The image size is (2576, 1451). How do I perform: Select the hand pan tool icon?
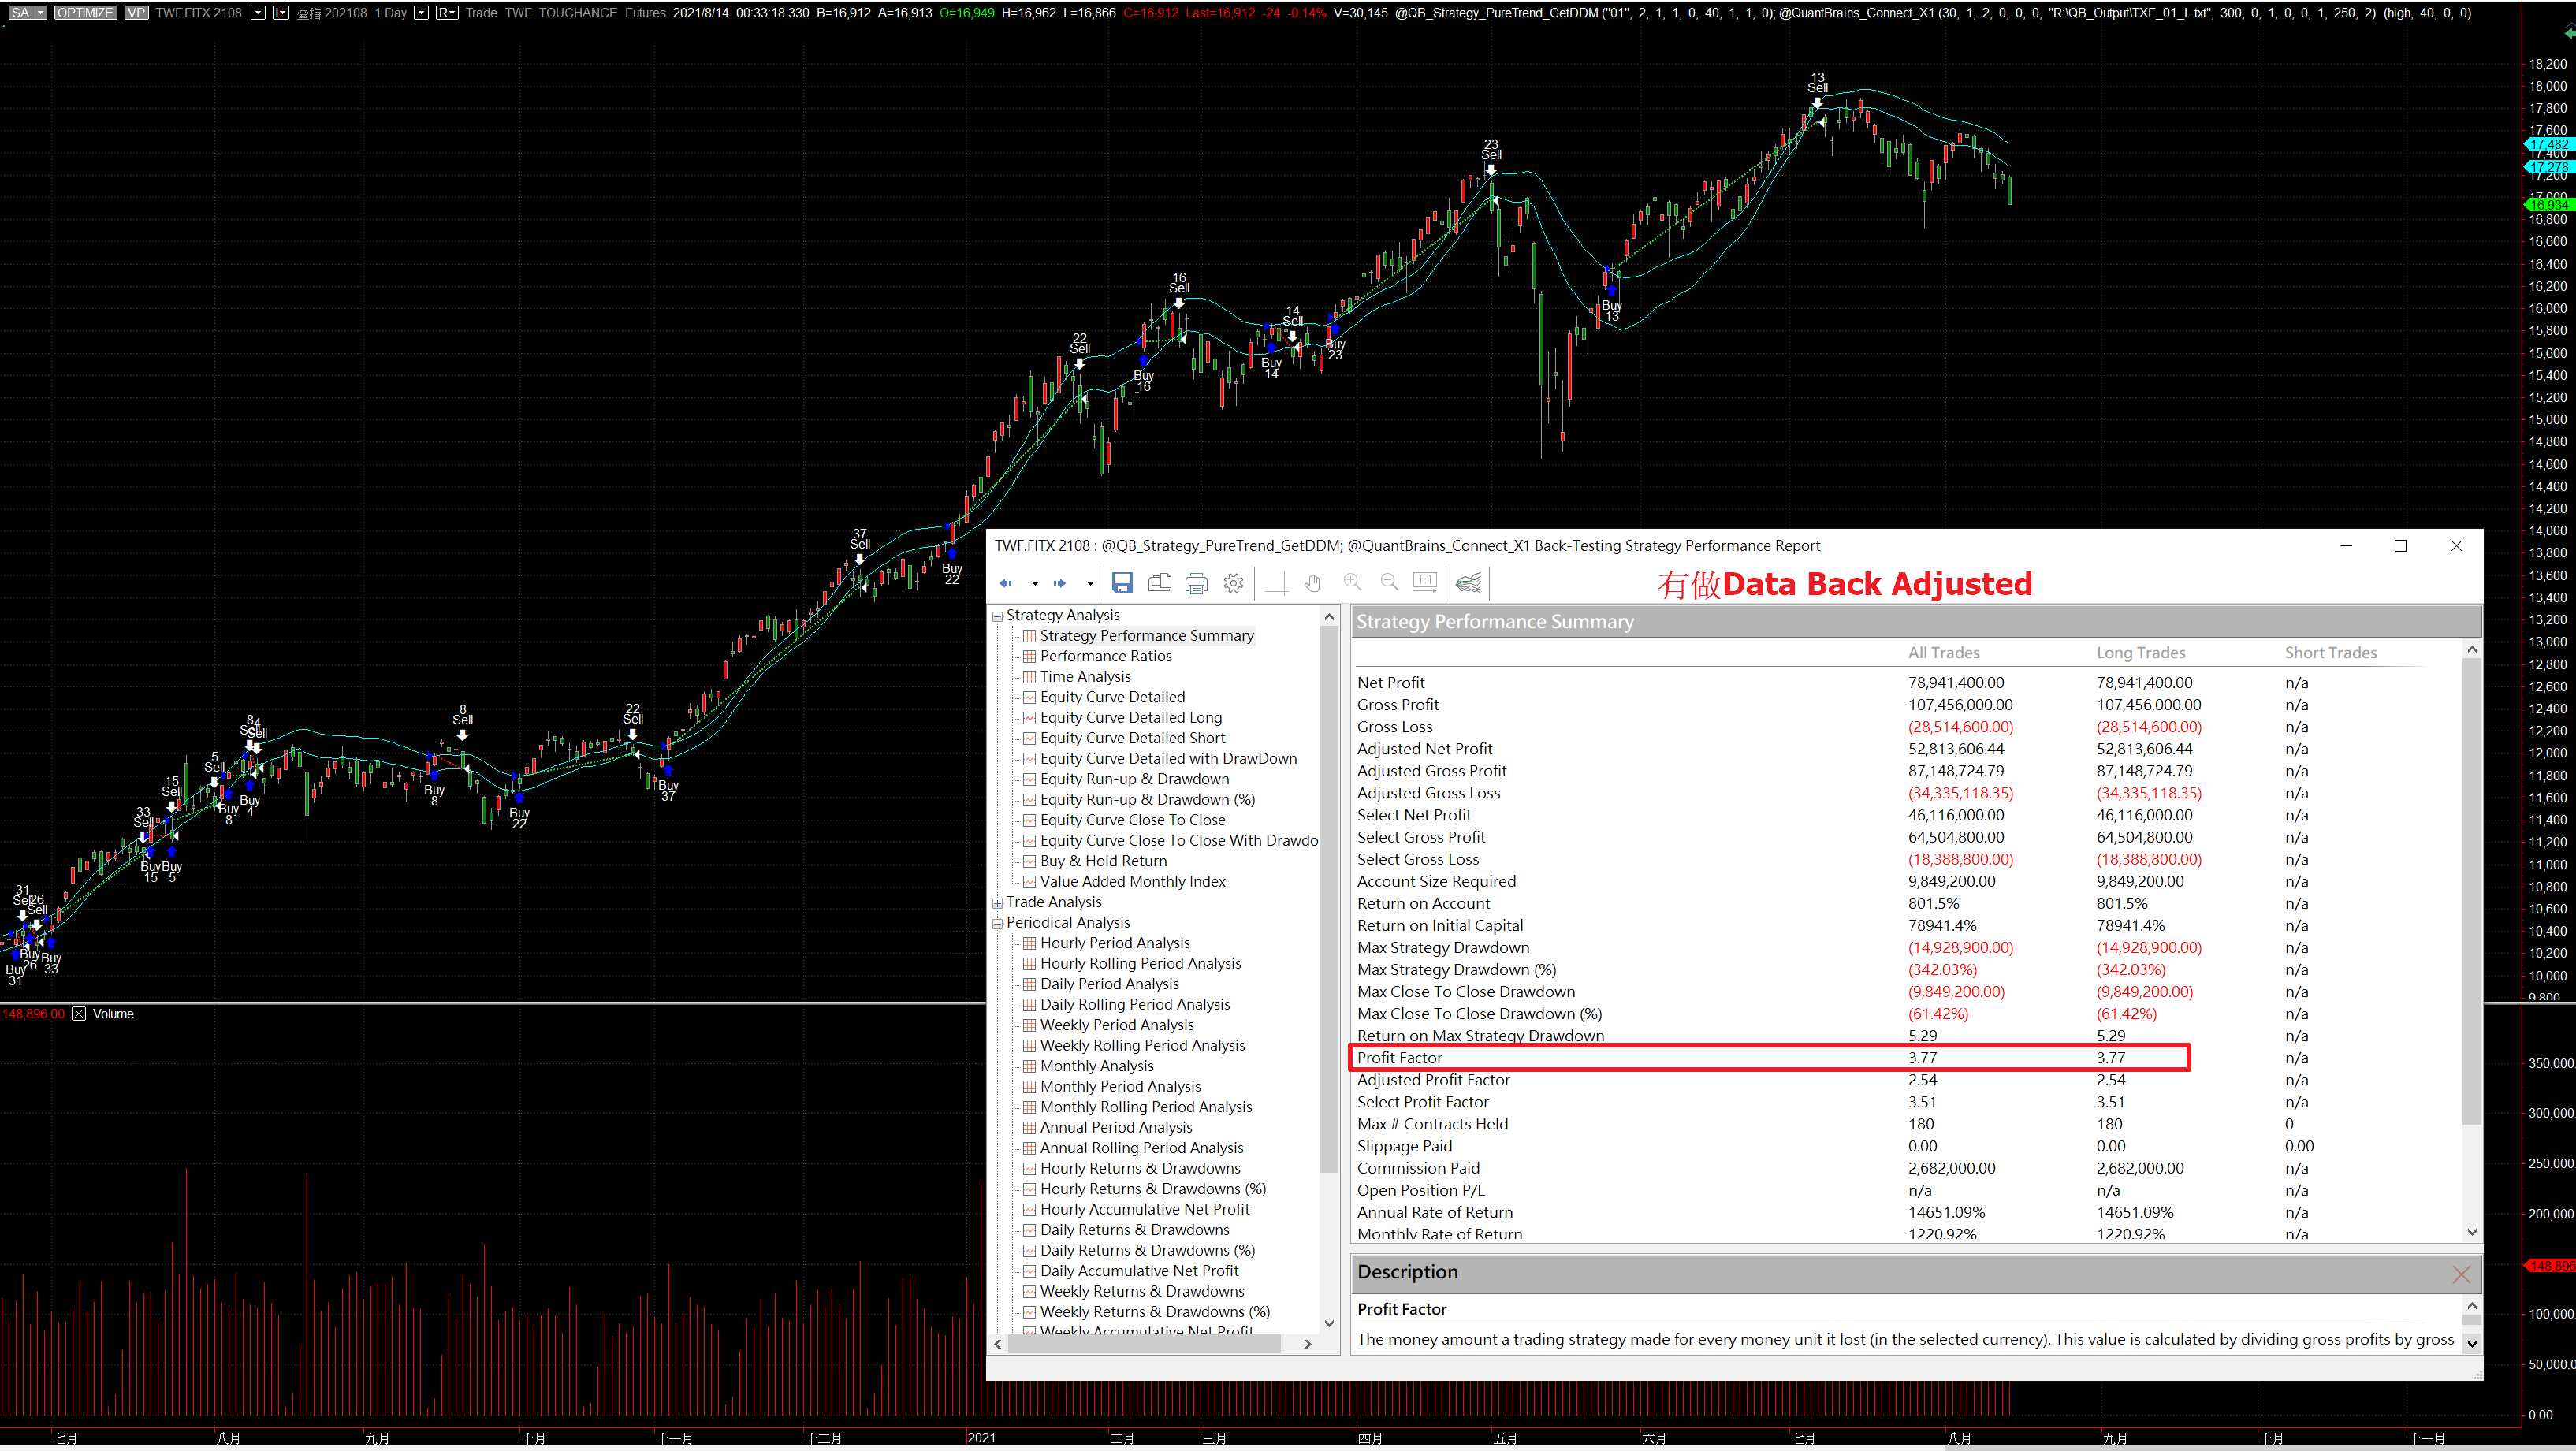pos(1313,583)
